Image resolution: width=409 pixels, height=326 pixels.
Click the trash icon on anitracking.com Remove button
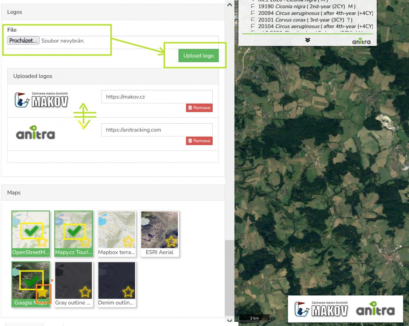coord(190,141)
